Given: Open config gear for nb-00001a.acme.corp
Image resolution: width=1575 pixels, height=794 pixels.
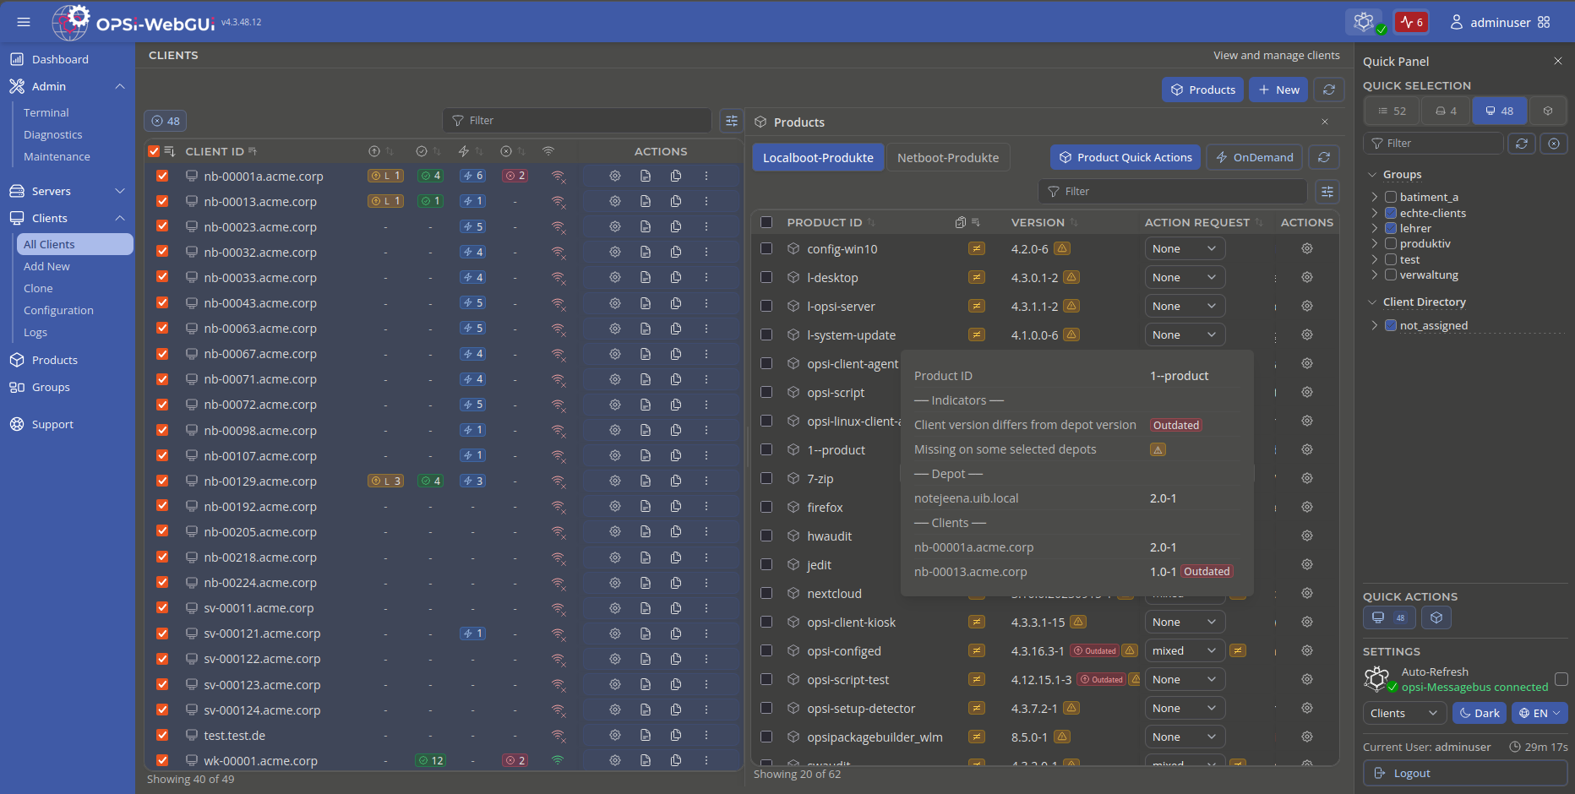Looking at the screenshot, I should pyautogui.click(x=615, y=176).
